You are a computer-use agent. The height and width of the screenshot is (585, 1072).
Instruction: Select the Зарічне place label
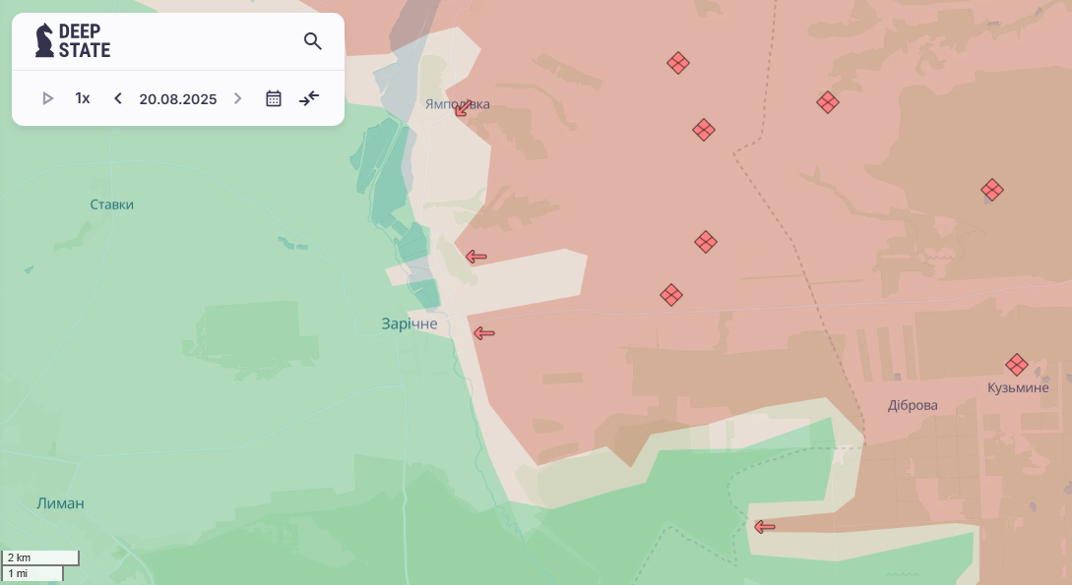click(x=409, y=323)
